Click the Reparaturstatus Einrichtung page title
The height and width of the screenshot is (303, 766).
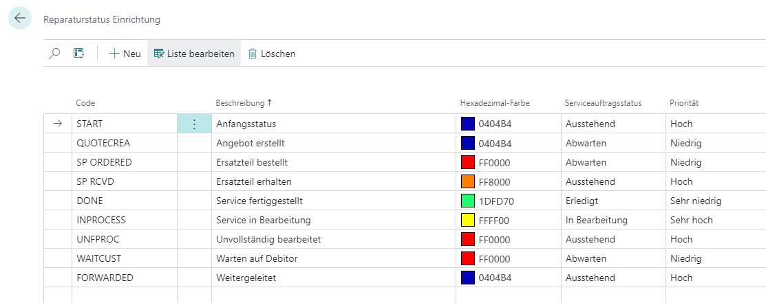[102, 20]
